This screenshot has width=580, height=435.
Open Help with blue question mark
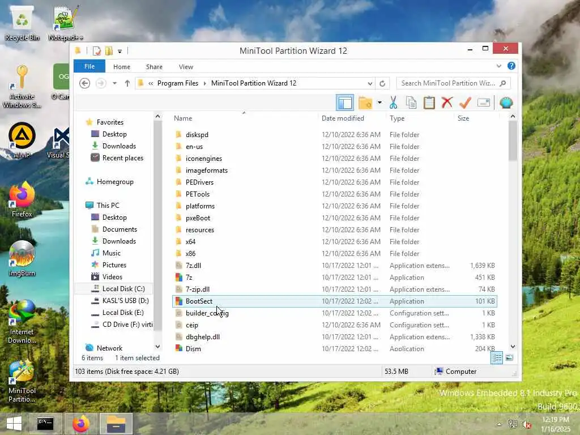(x=511, y=66)
